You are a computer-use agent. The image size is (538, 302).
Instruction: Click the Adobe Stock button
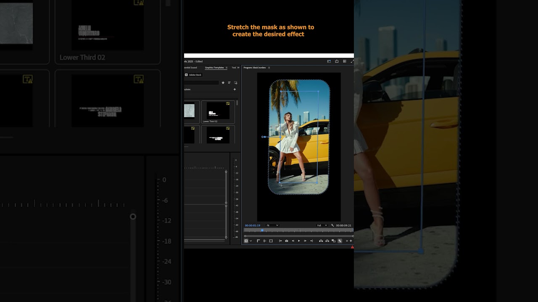pos(194,75)
